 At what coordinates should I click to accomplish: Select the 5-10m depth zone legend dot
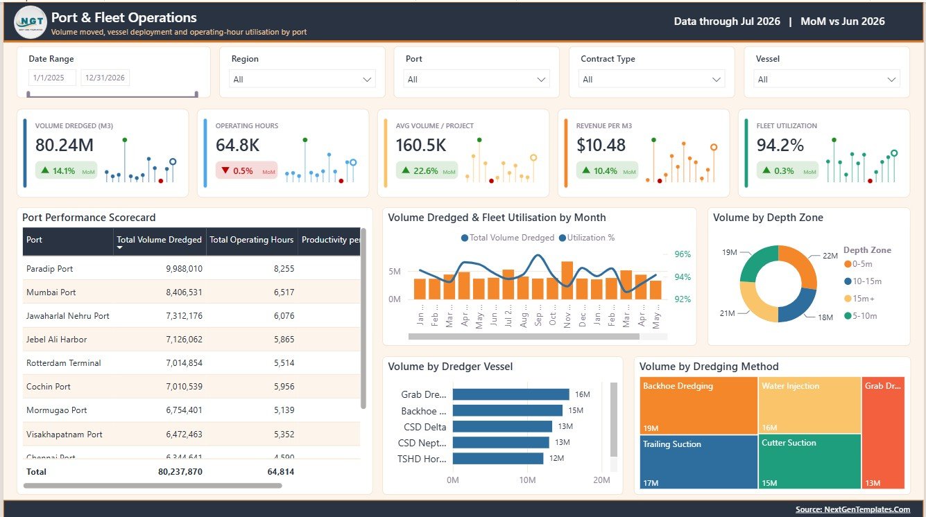[x=848, y=316]
